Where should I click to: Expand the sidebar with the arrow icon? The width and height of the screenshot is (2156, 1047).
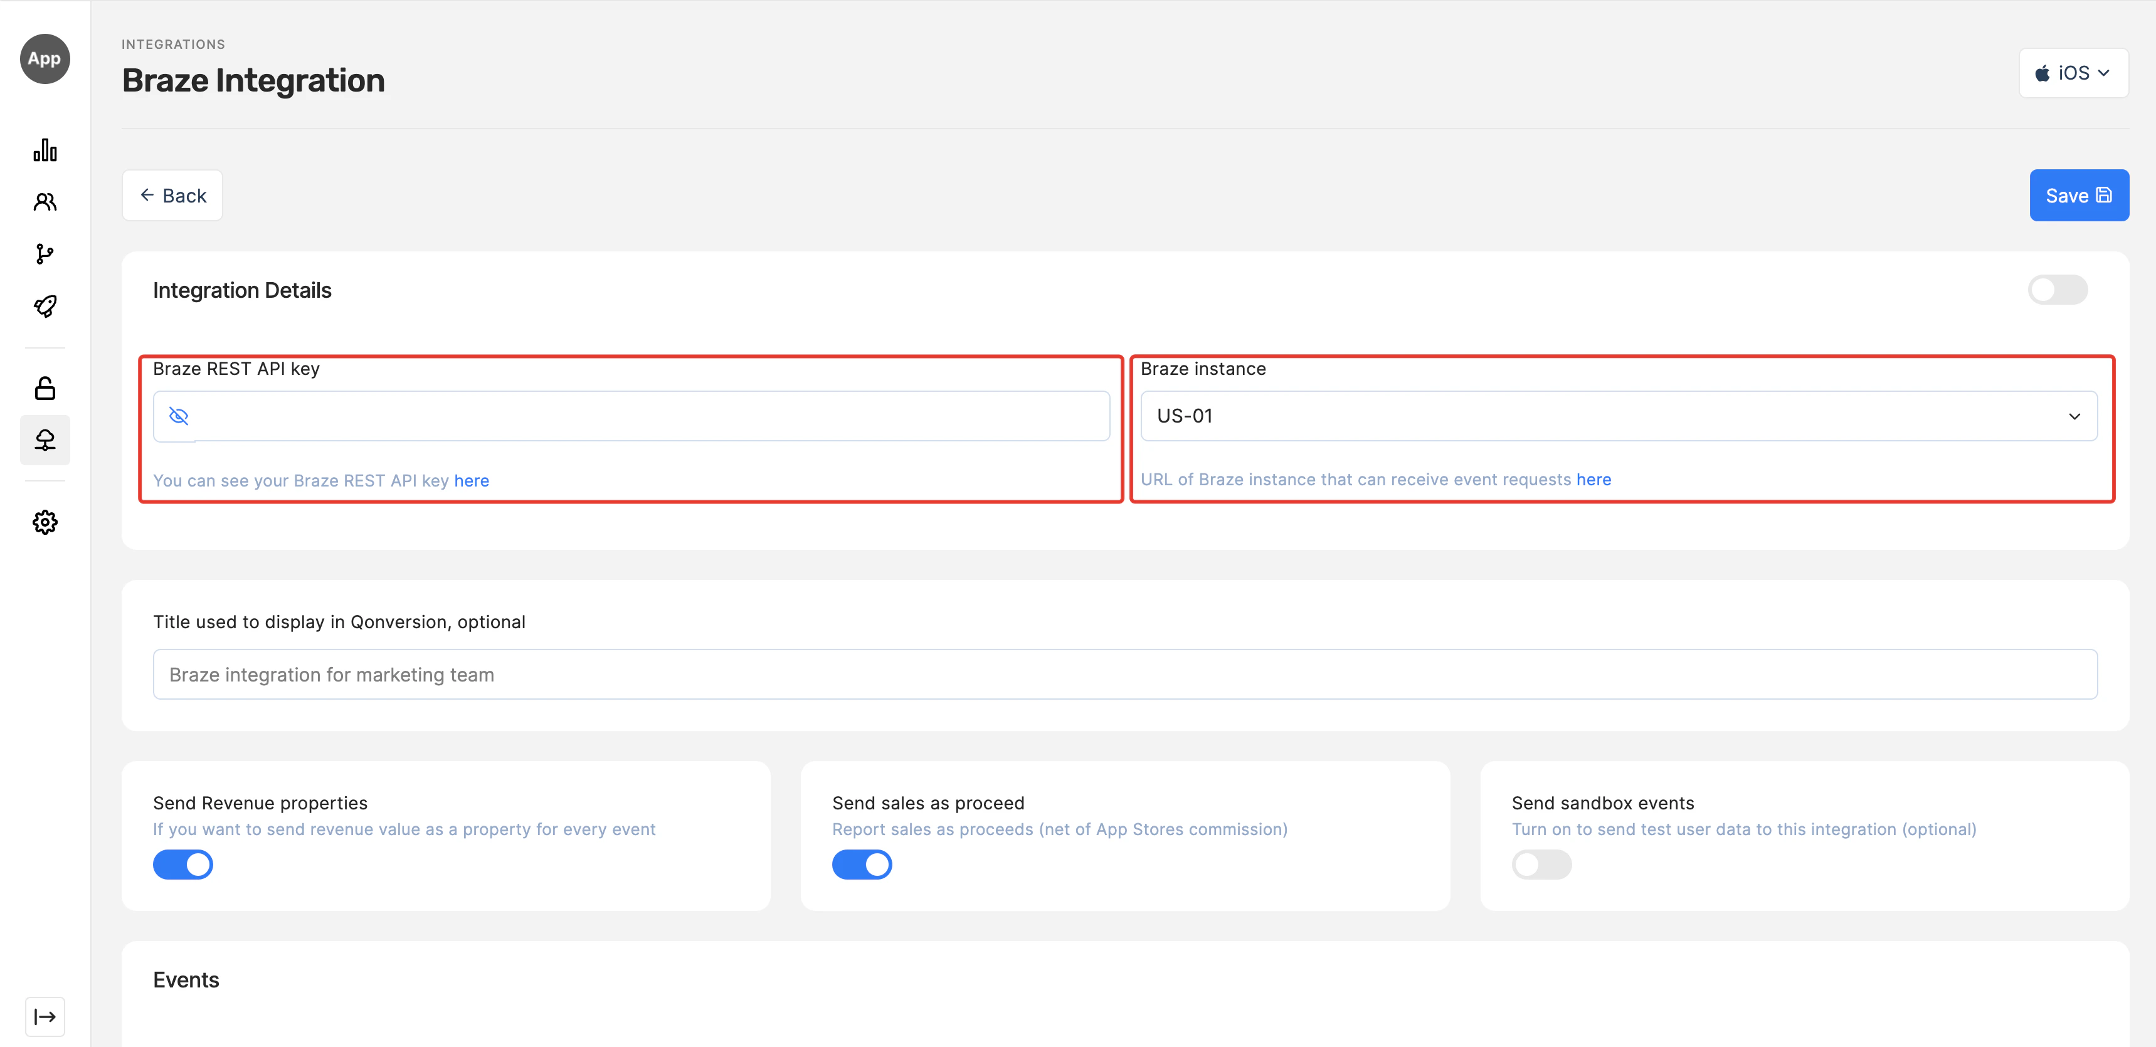[x=45, y=1016]
